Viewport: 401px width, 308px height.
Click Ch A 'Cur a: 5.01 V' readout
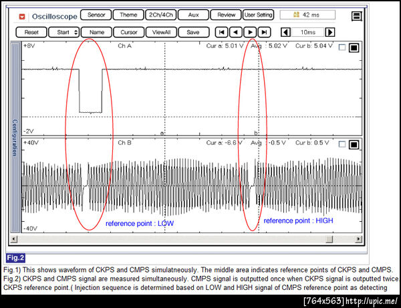click(x=225, y=46)
